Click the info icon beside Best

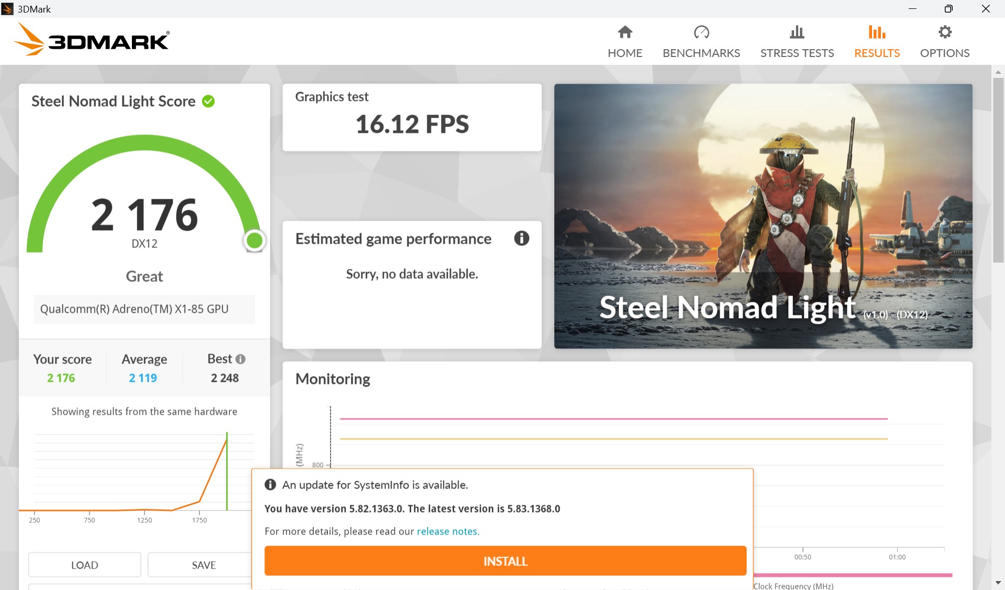pyautogui.click(x=240, y=359)
